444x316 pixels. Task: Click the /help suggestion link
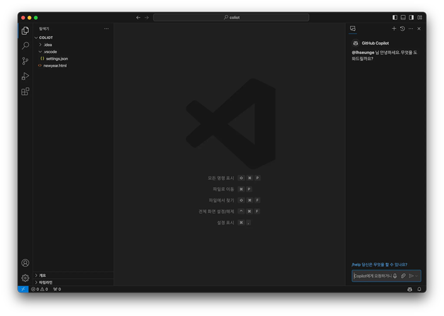click(x=379, y=264)
